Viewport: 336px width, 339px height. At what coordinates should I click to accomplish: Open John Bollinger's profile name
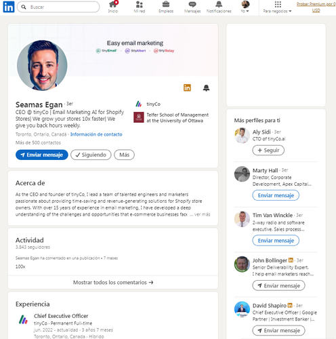click(270, 260)
